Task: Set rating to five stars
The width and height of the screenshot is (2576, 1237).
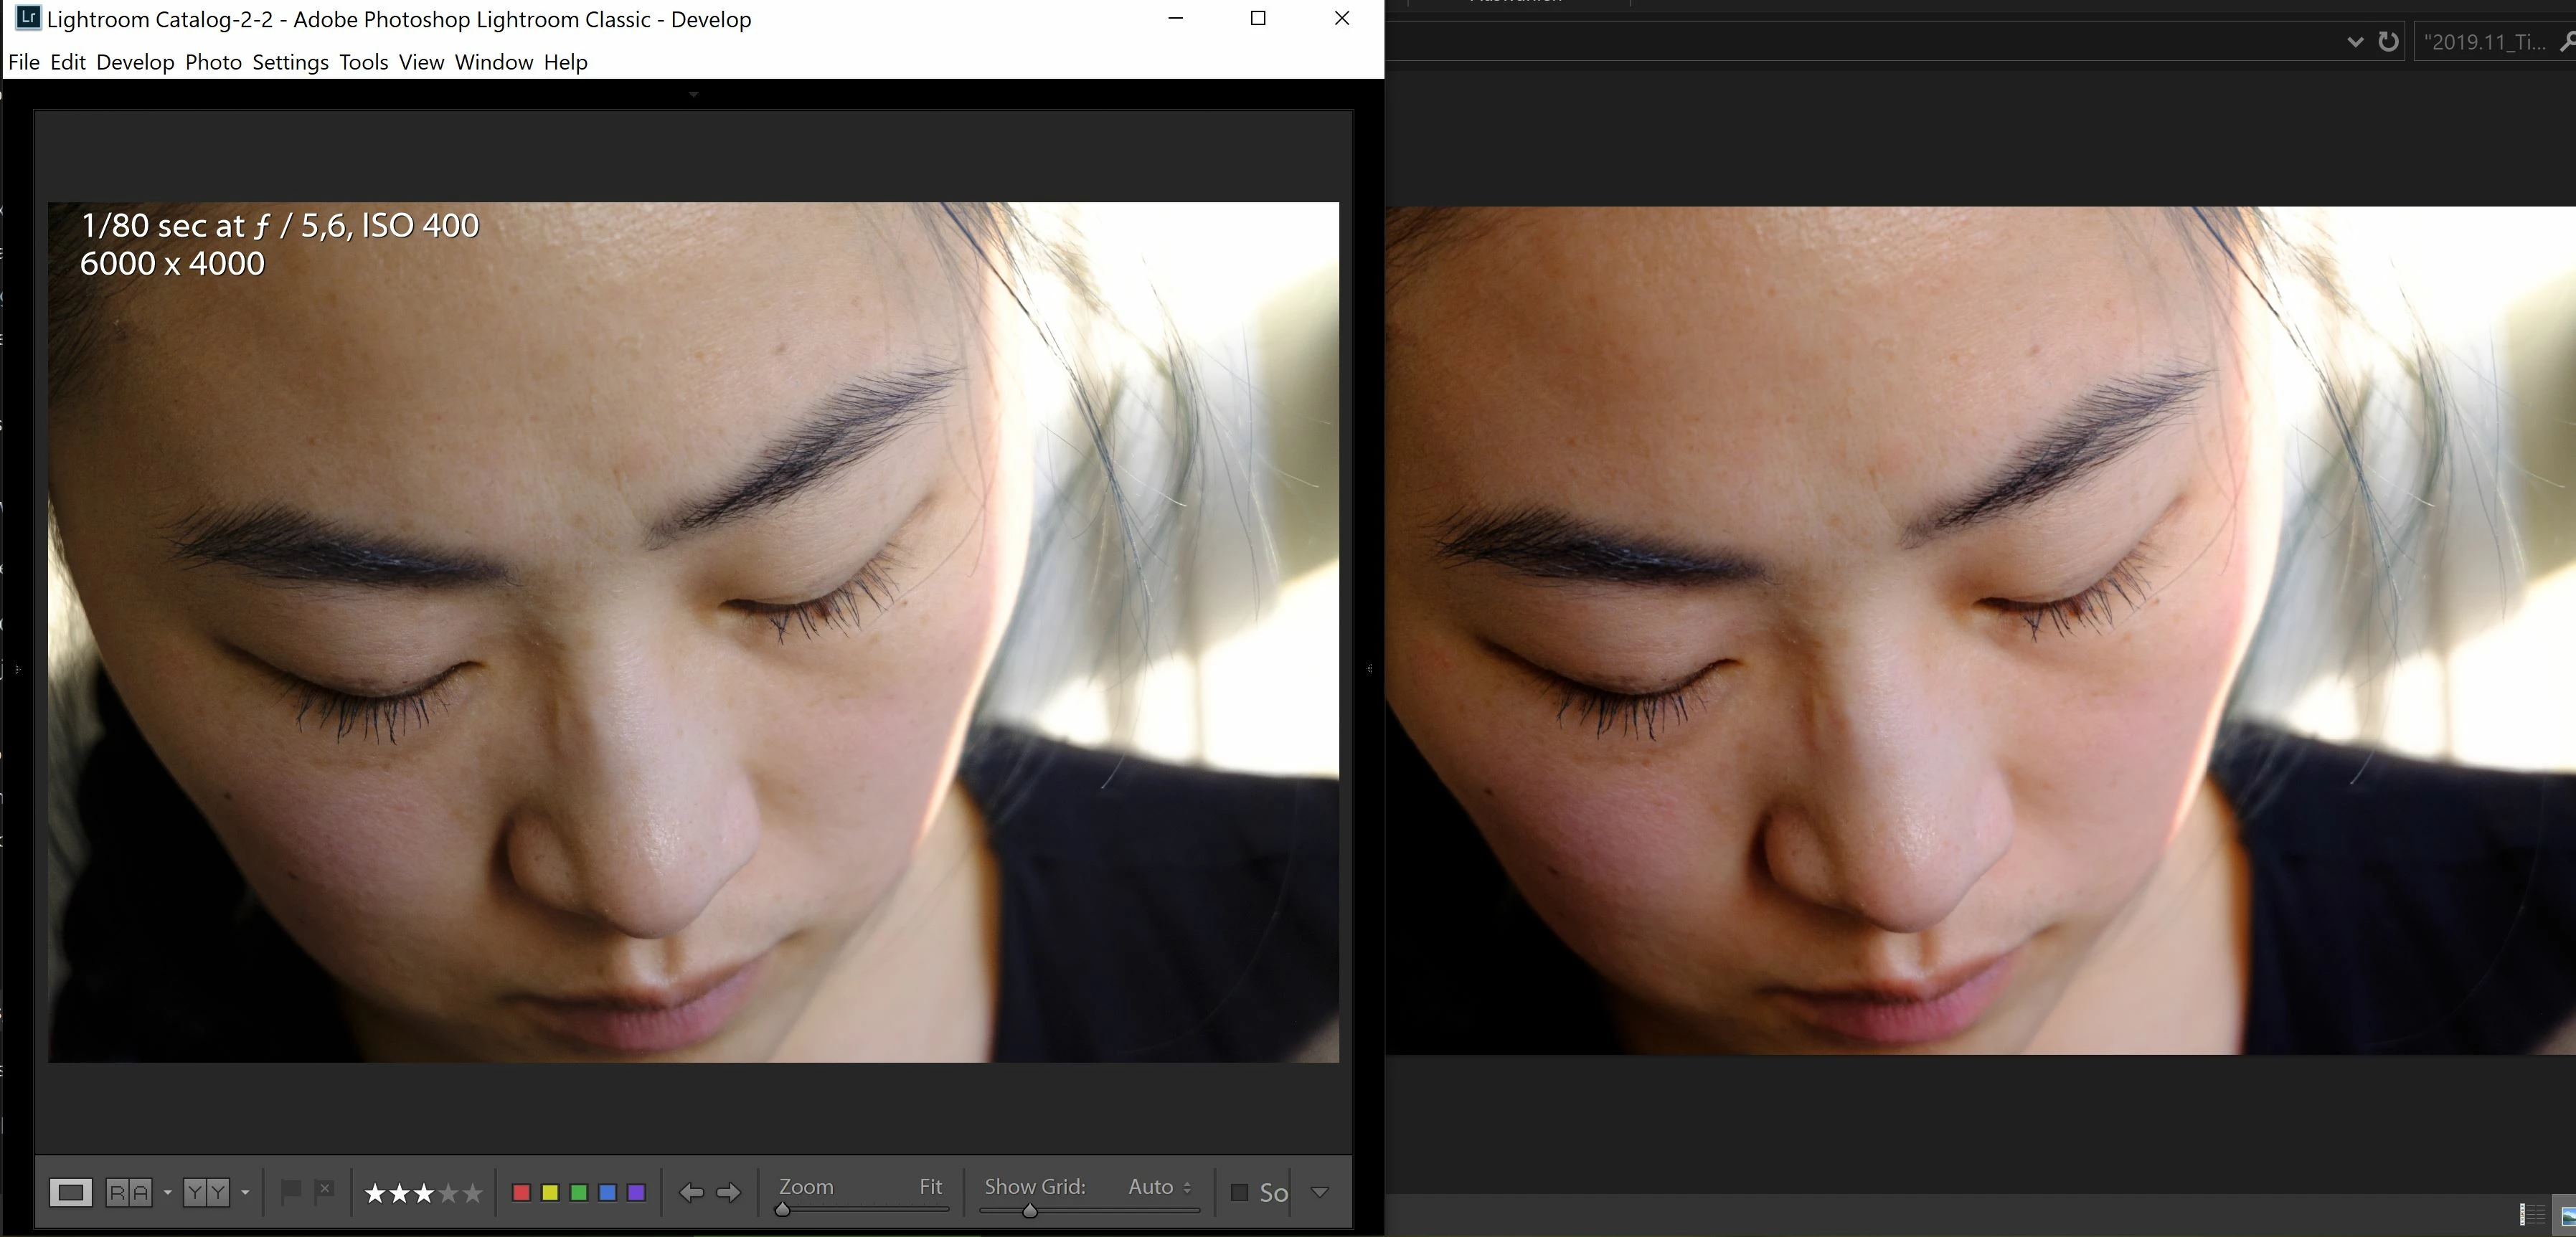Action: pyautogui.click(x=473, y=1193)
